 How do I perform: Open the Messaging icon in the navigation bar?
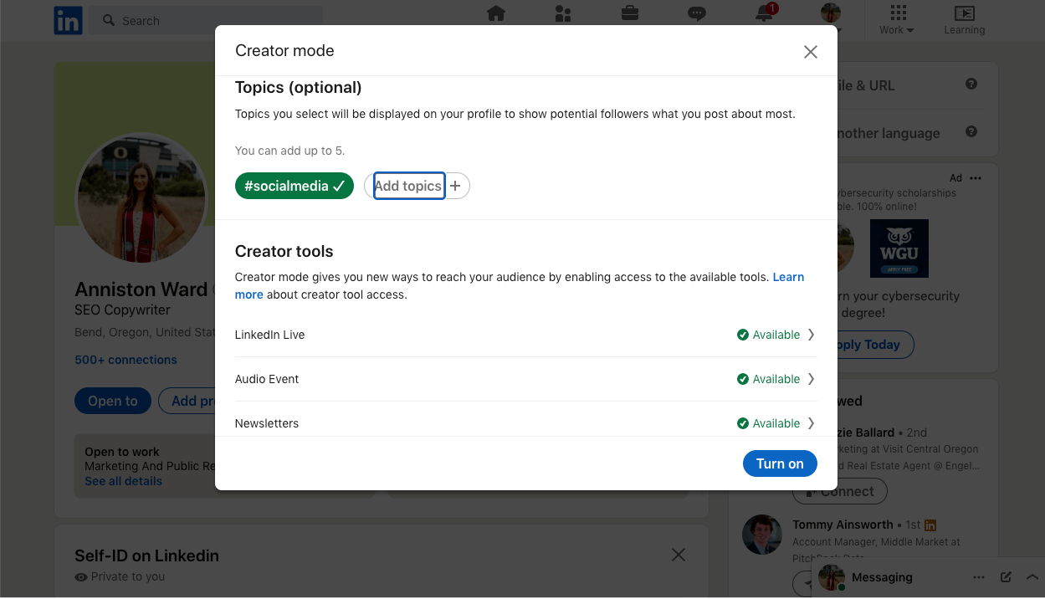point(696,14)
